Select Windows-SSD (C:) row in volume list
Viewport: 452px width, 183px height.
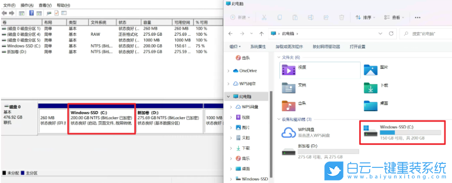click(x=112, y=46)
